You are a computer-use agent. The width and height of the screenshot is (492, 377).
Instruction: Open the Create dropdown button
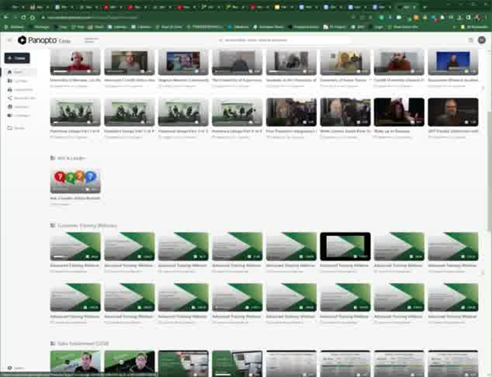[17, 58]
